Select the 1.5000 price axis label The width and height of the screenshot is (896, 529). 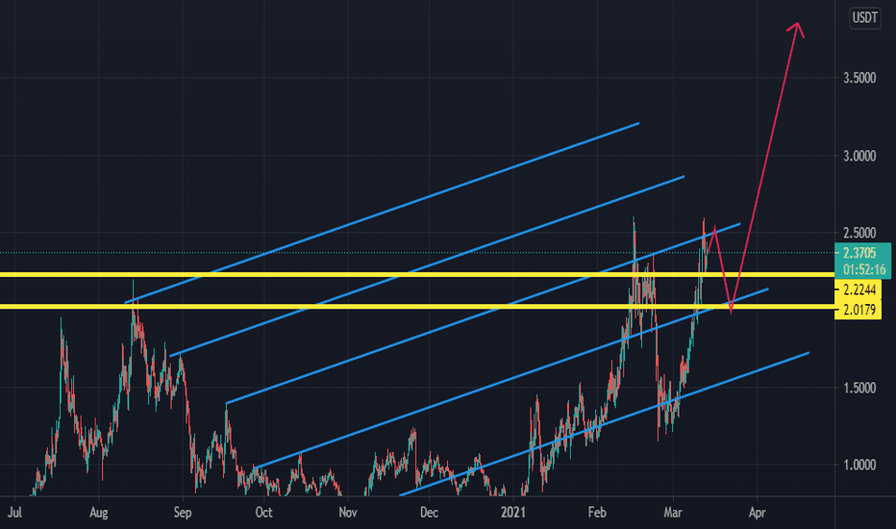click(859, 389)
